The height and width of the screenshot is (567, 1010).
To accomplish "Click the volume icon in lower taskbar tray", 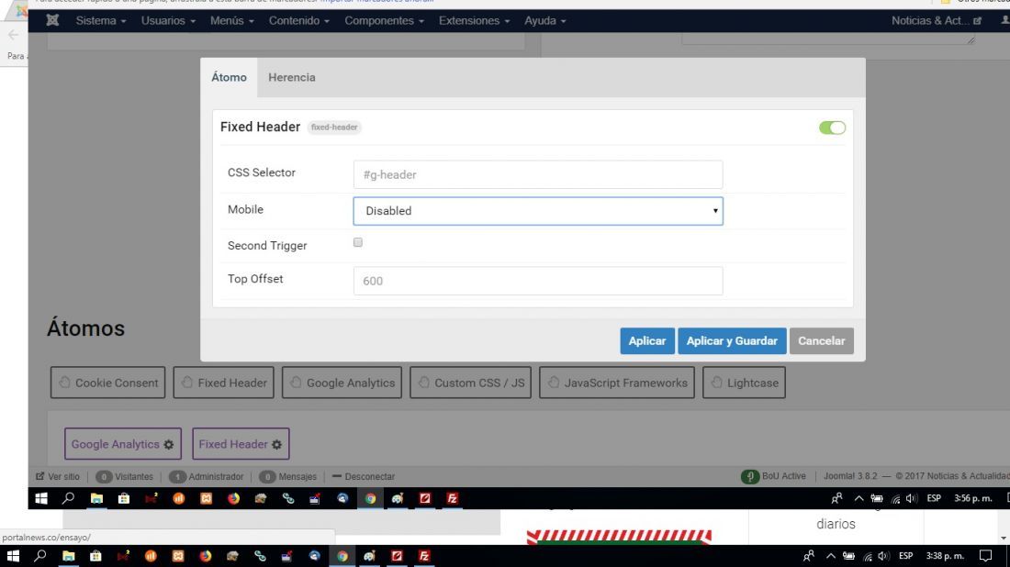I will [883, 556].
